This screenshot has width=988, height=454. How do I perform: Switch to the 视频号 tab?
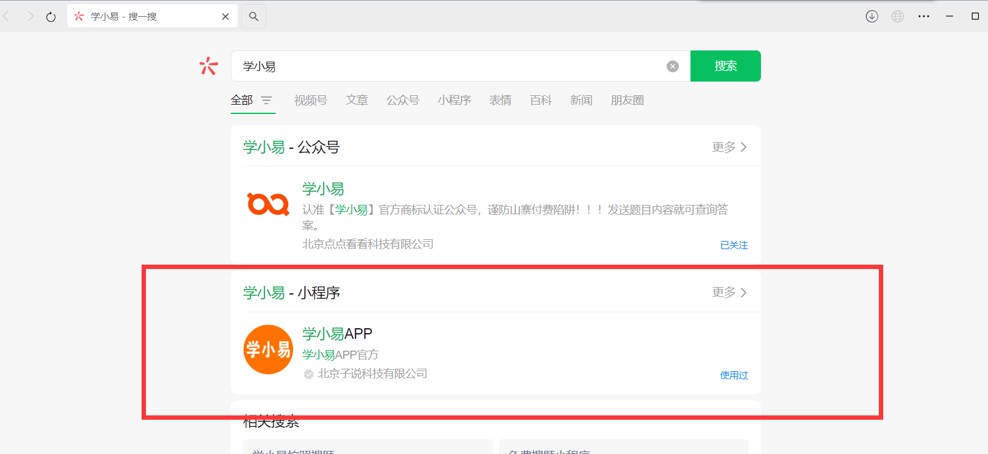tap(311, 100)
